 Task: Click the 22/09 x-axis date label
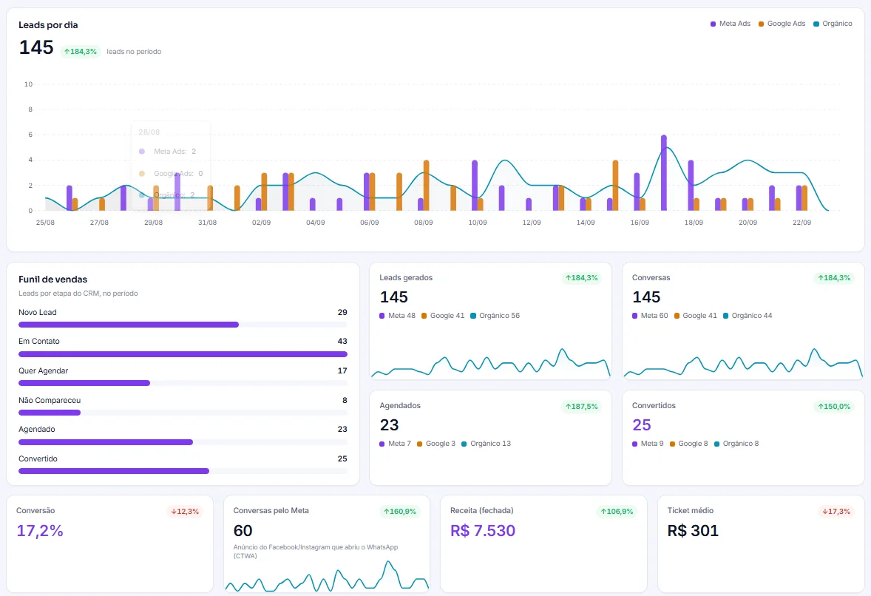click(801, 222)
